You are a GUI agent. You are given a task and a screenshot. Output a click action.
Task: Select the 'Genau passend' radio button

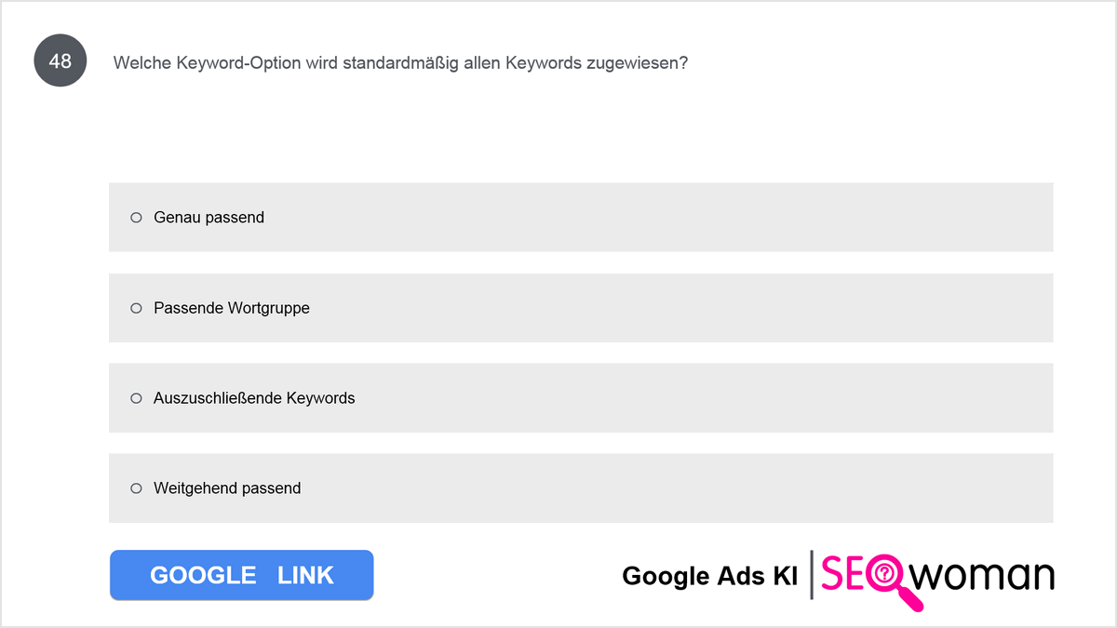pos(136,217)
